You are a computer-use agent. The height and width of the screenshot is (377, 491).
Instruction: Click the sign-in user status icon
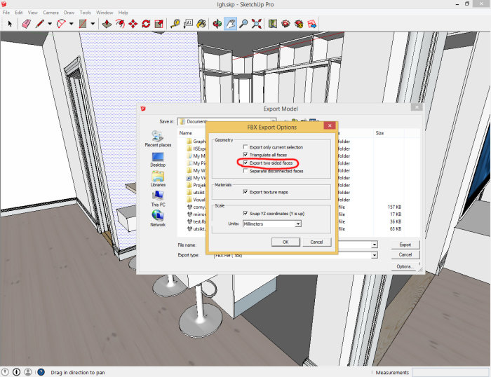point(28,372)
